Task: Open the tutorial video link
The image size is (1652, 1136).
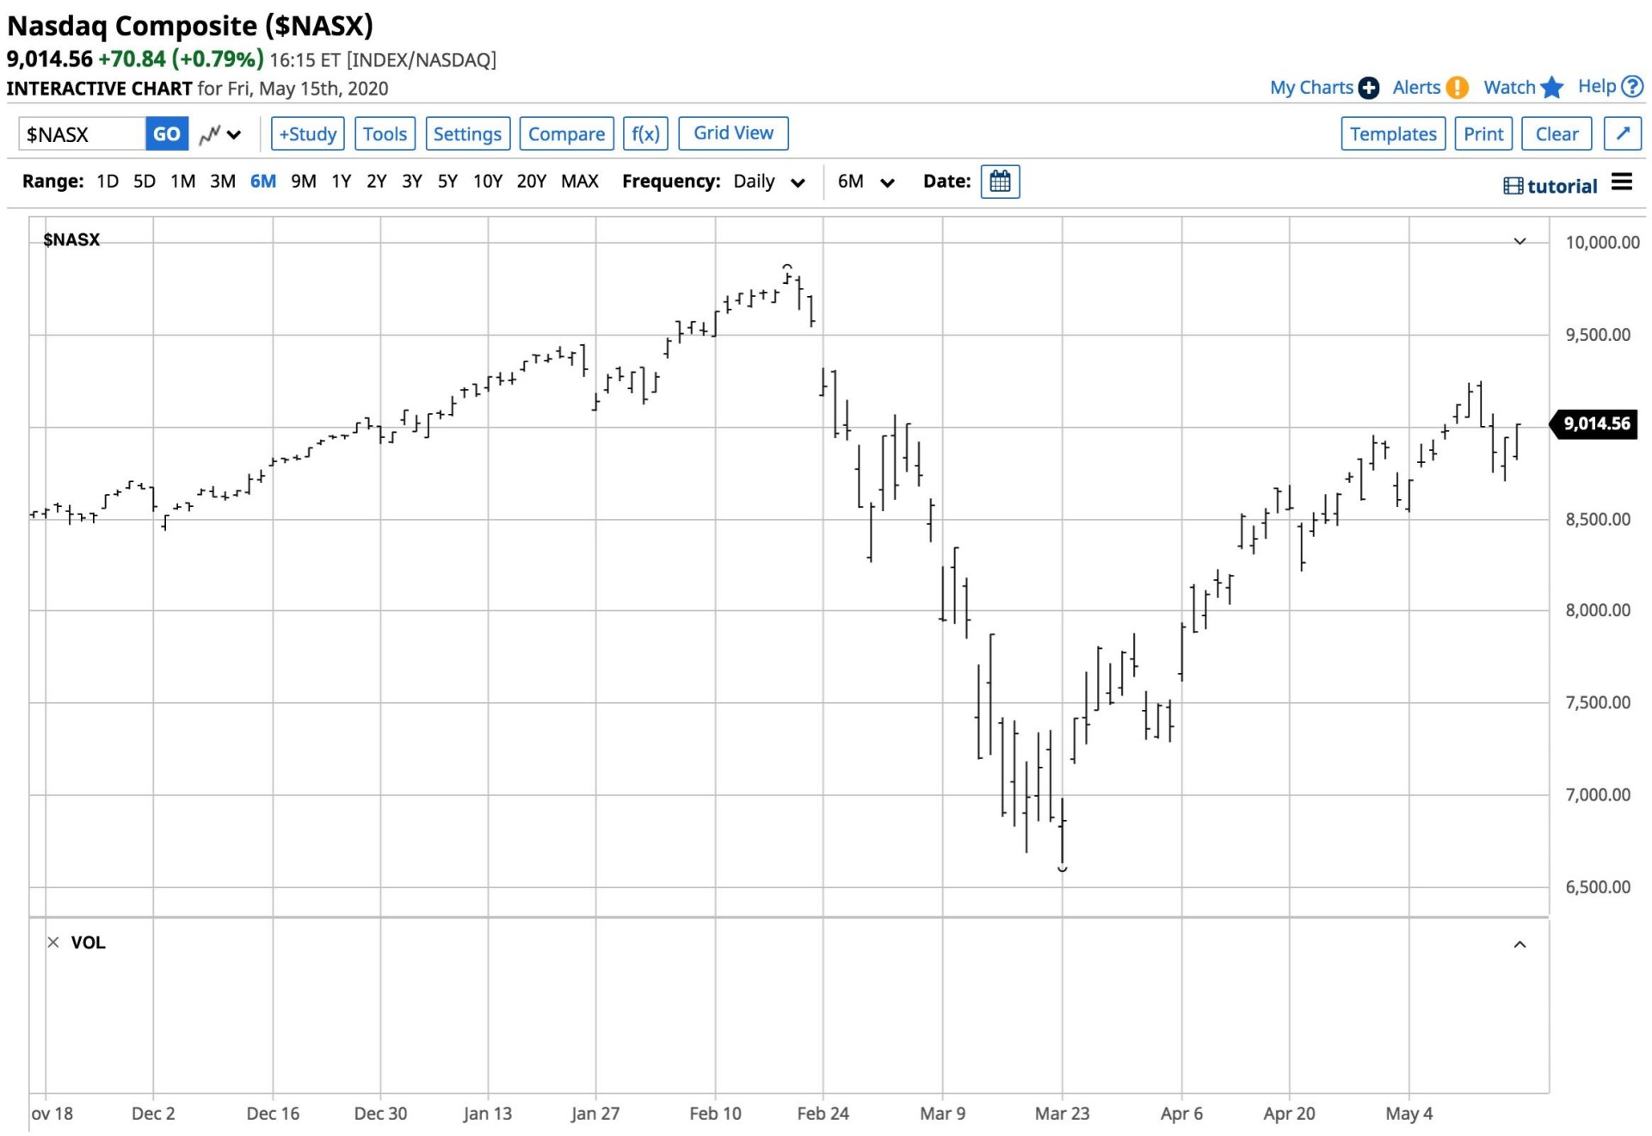Action: pos(1550,186)
